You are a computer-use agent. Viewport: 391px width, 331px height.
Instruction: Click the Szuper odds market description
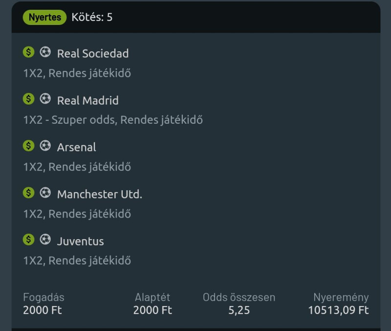pyautogui.click(x=113, y=120)
